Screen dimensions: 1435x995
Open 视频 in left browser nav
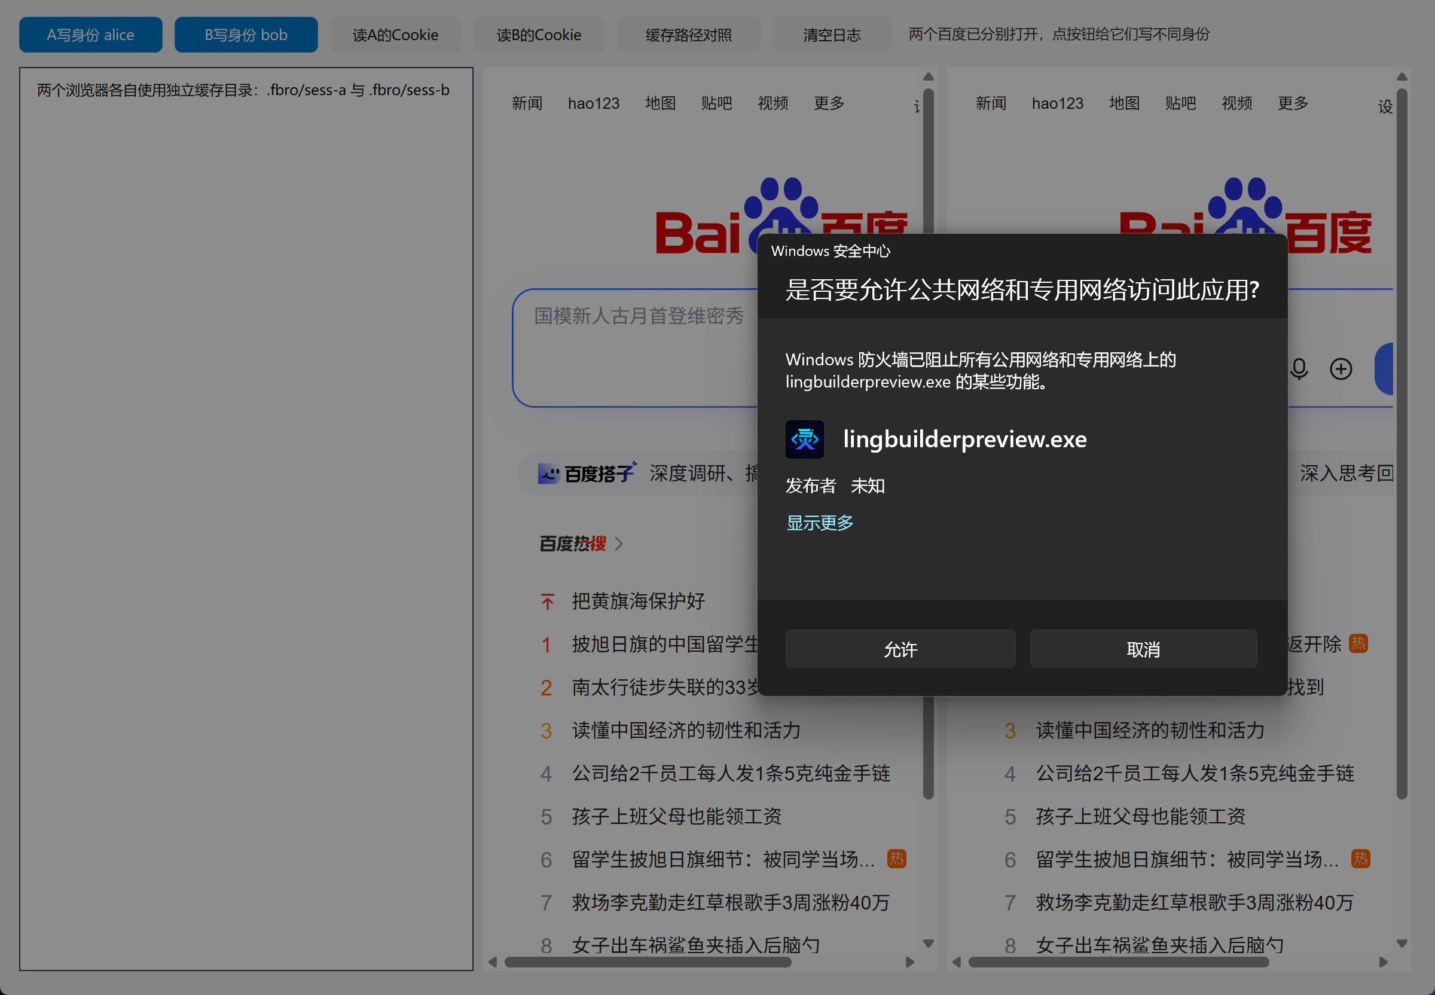[x=773, y=103]
